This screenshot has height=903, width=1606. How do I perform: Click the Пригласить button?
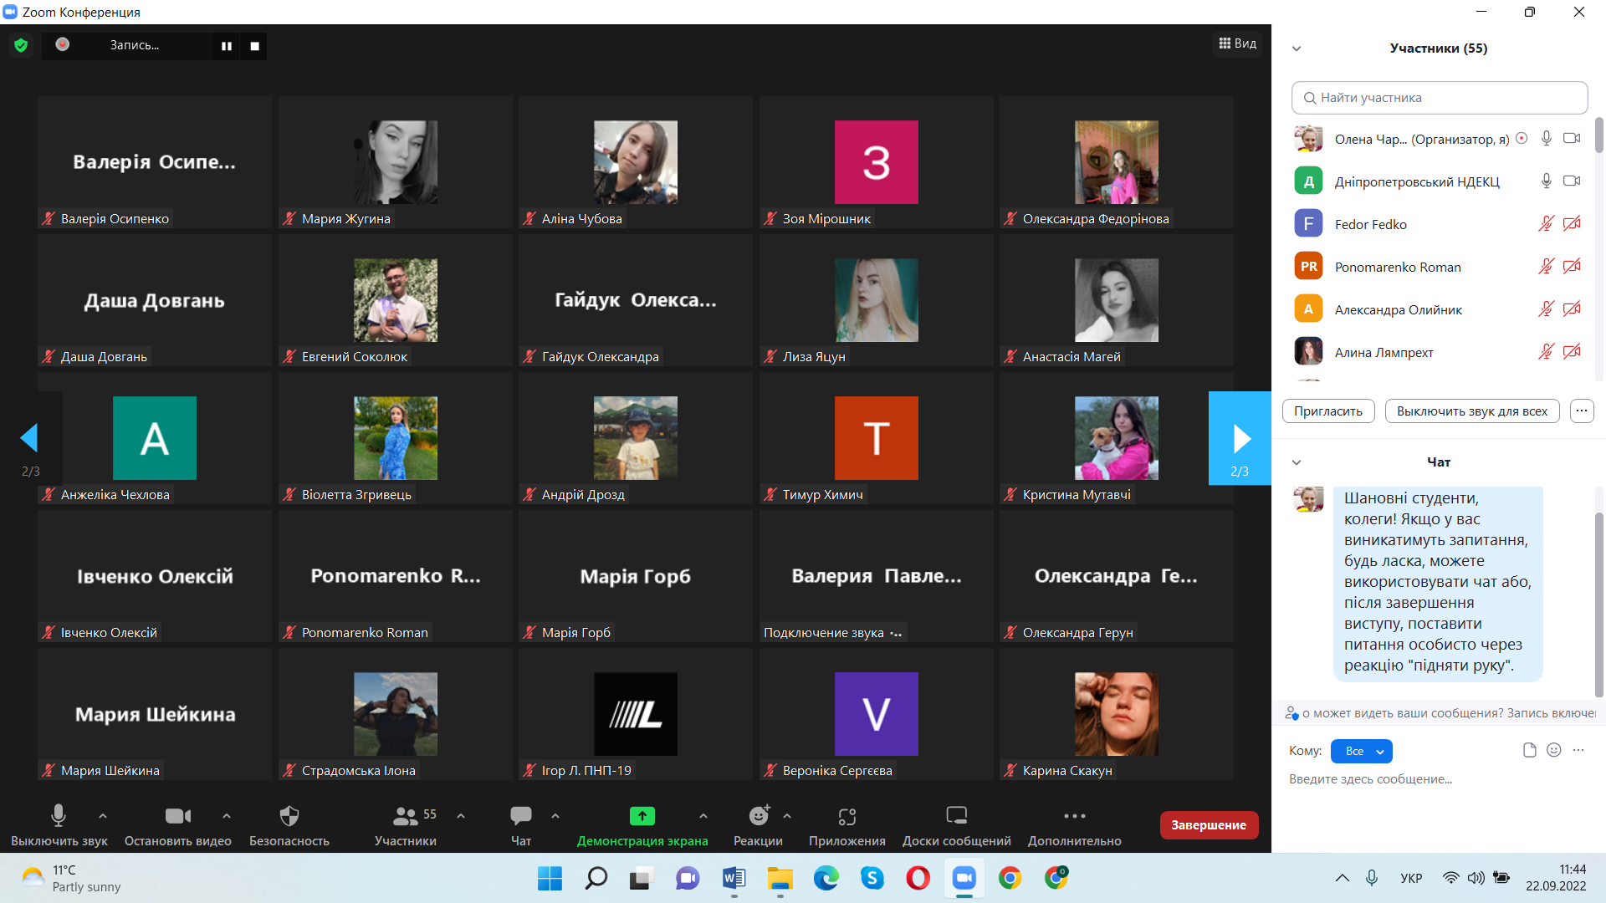(x=1328, y=411)
